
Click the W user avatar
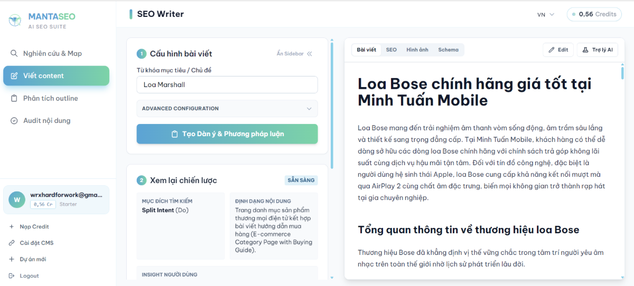click(x=17, y=199)
